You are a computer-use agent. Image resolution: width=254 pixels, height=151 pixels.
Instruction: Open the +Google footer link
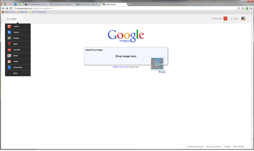227,147
